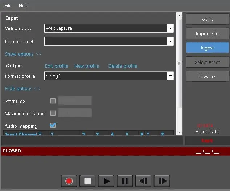Click the Import File button

pyautogui.click(x=207, y=34)
